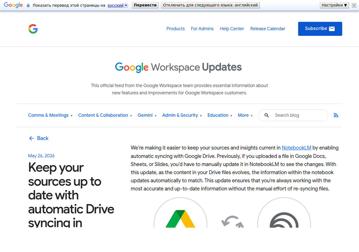Click the Back arrow icon
The height and width of the screenshot is (252, 359).
(31, 138)
